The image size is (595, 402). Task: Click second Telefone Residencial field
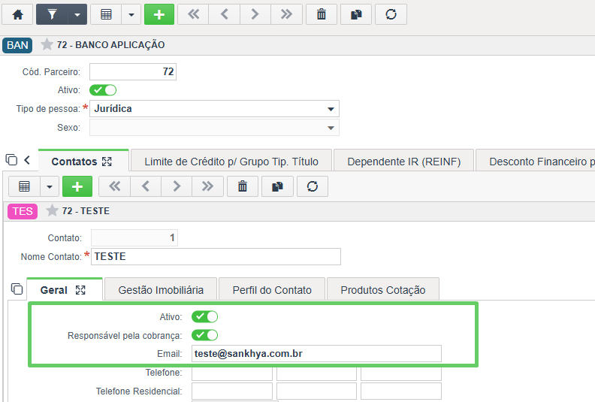[x=316, y=391]
